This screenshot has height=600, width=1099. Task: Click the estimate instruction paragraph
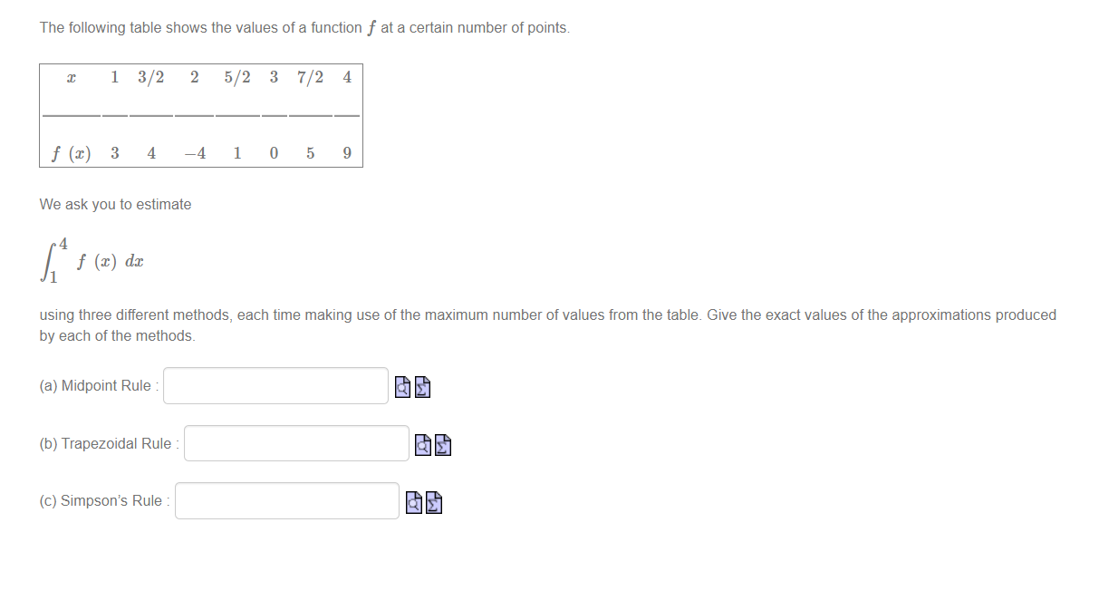pyautogui.click(x=544, y=324)
